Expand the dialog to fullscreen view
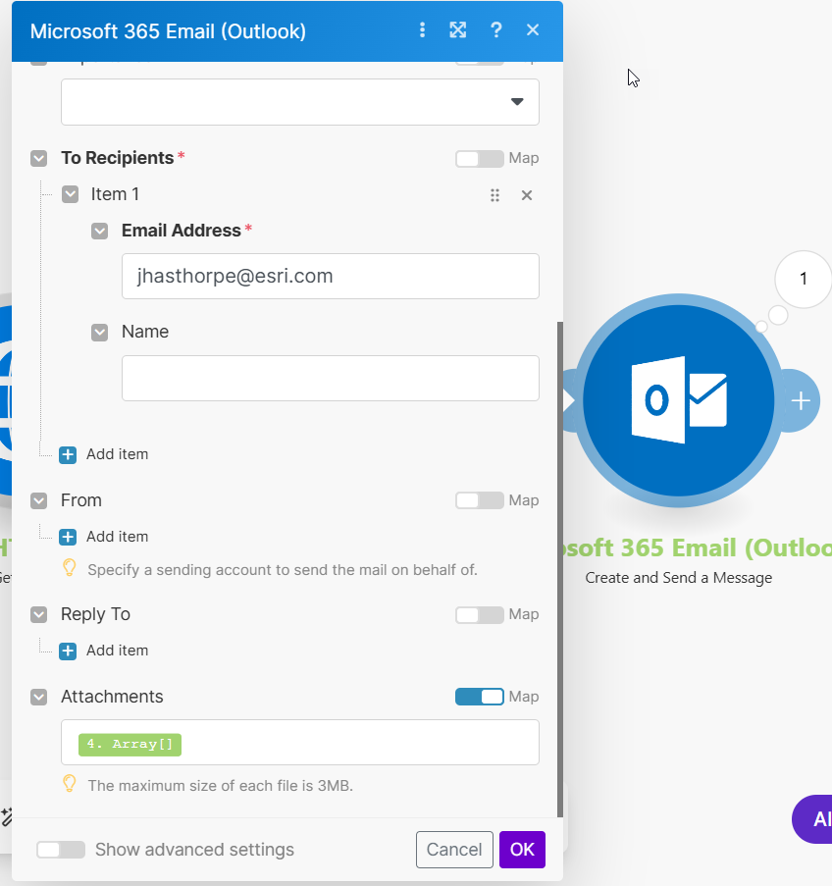This screenshot has height=886, width=832. pyautogui.click(x=458, y=30)
